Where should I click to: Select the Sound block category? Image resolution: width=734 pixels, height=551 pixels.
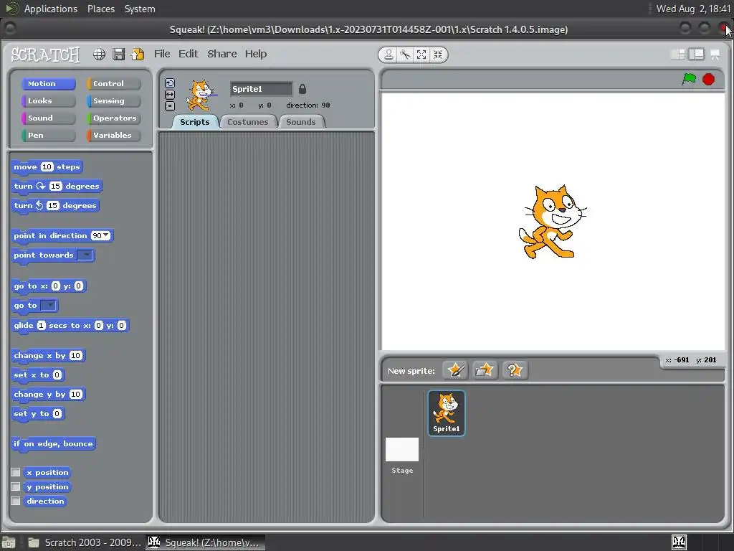pyautogui.click(x=48, y=118)
